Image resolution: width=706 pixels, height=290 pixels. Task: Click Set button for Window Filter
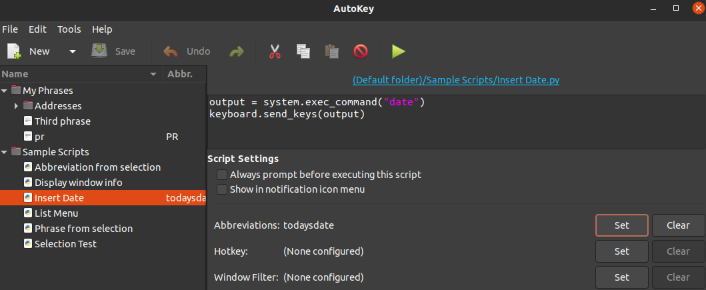622,277
